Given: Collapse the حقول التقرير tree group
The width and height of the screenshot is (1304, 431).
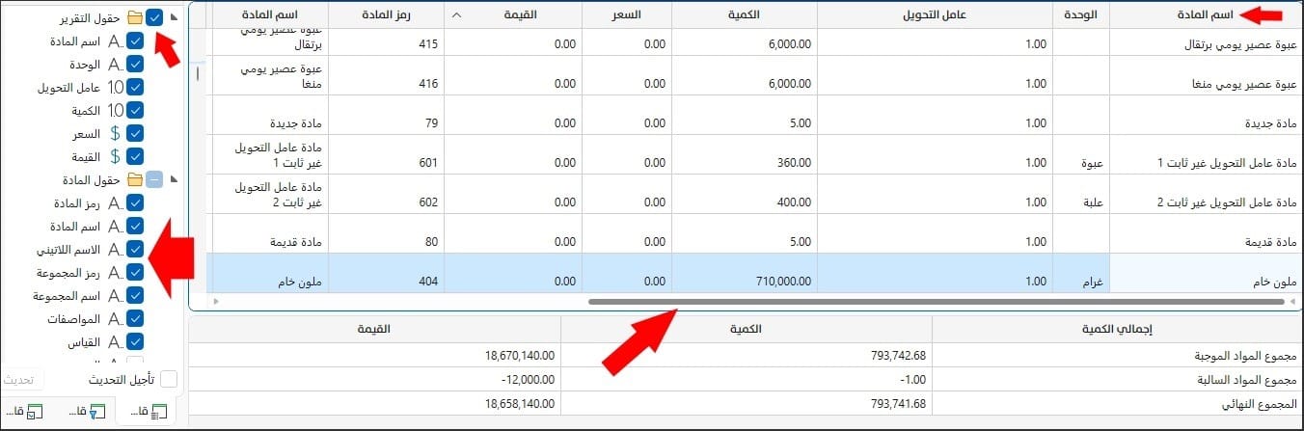Looking at the screenshot, I should [174, 16].
